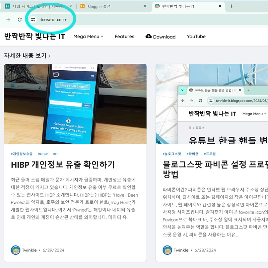
Task: Click the Features navigation item
Action: [x=124, y=37]
